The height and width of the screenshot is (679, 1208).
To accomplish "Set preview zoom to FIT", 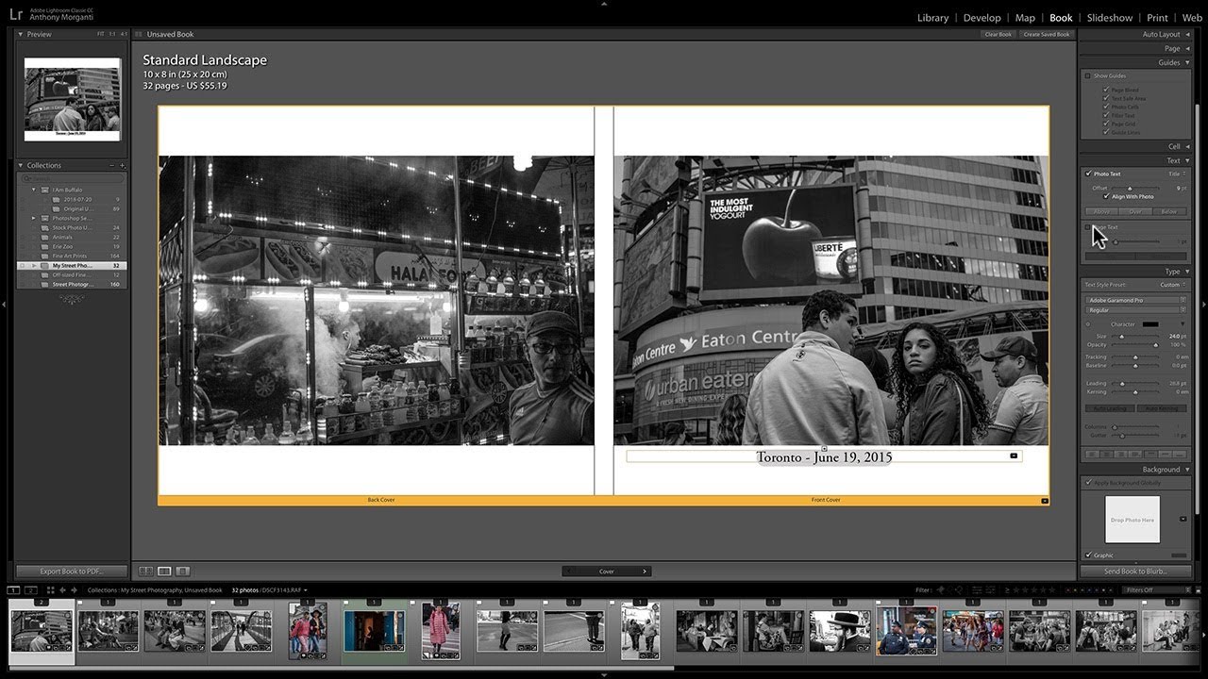I will click(101, 34).
